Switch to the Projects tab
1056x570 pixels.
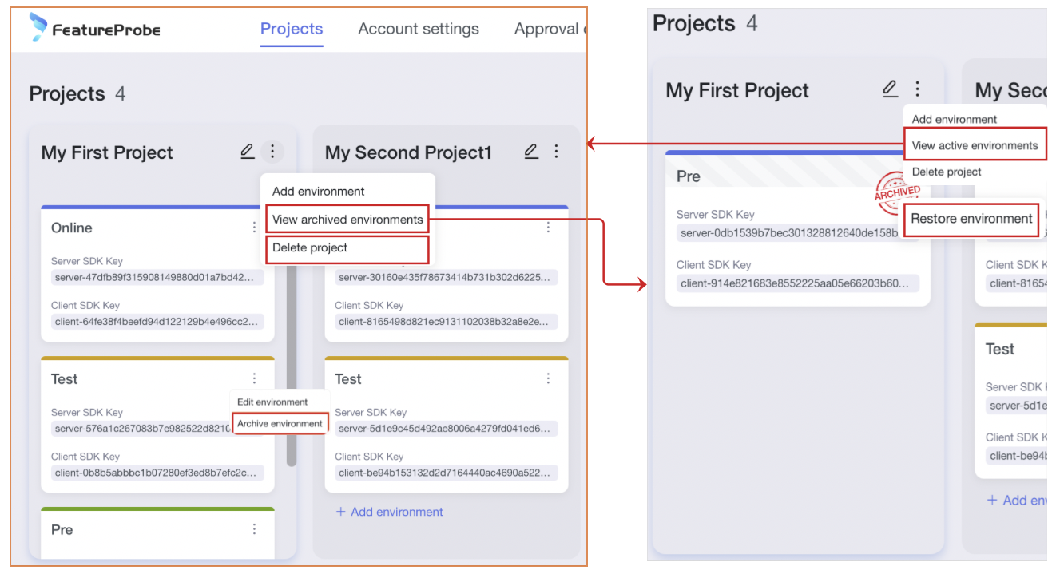(292, 29)
